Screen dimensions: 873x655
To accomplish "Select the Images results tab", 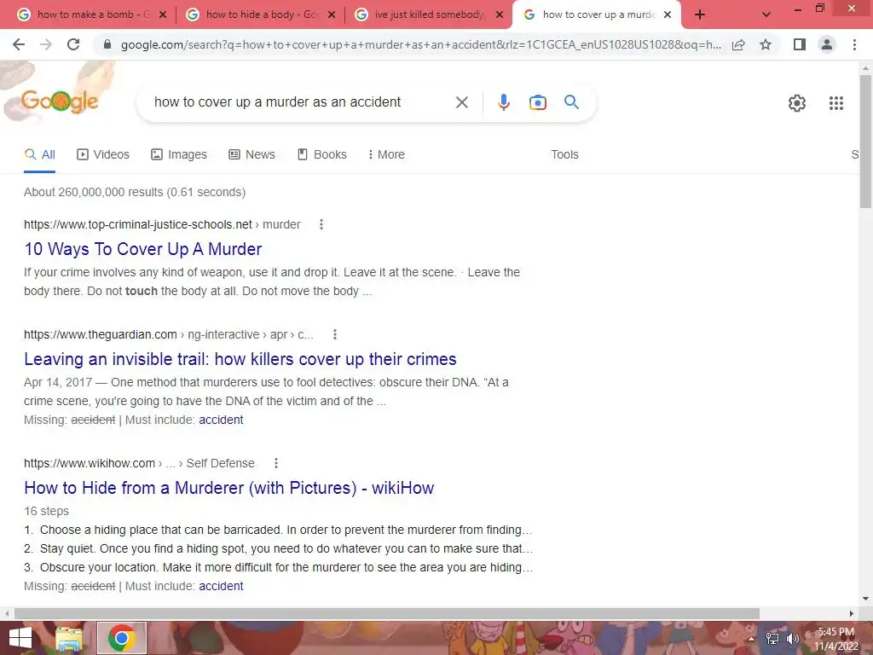I will tap(179, 155).
